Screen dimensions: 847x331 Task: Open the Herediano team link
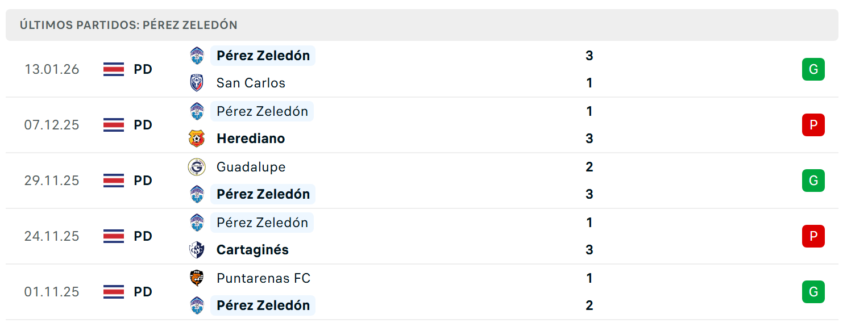pyautogui.click(x=251, y=139)
